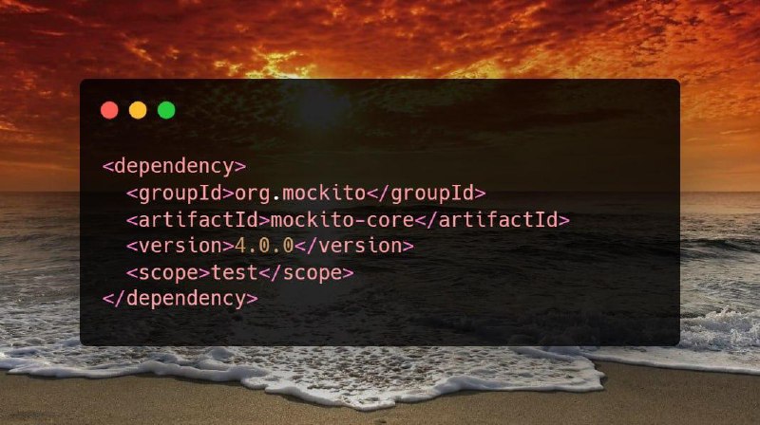Click the opening <groupId> tag

180,194
